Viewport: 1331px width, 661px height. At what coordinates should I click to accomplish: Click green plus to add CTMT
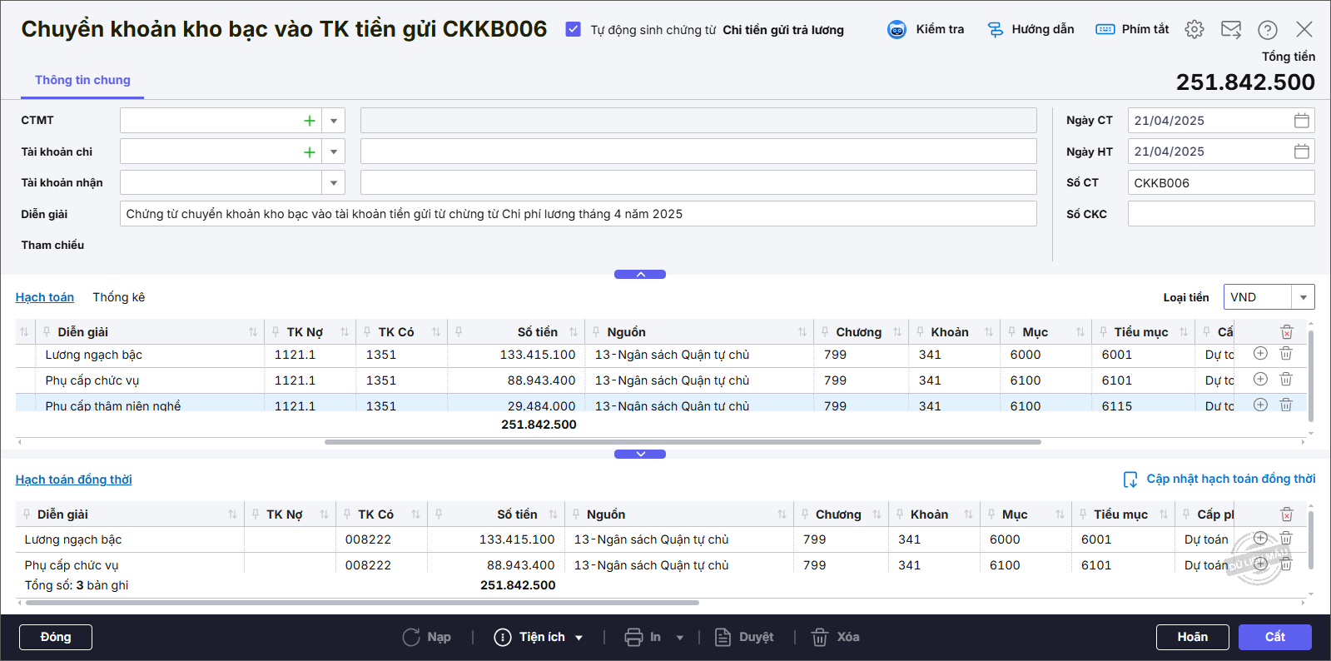click(309, 121)
